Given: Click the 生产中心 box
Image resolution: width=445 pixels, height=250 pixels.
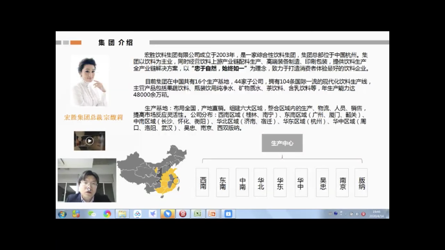Looking at the screenshot, I should (x=282, y=143).
